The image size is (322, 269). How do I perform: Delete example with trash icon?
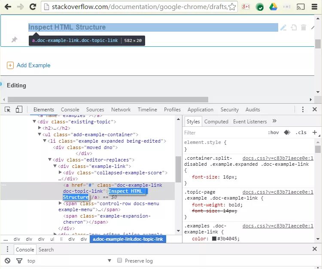click(304, 27)
